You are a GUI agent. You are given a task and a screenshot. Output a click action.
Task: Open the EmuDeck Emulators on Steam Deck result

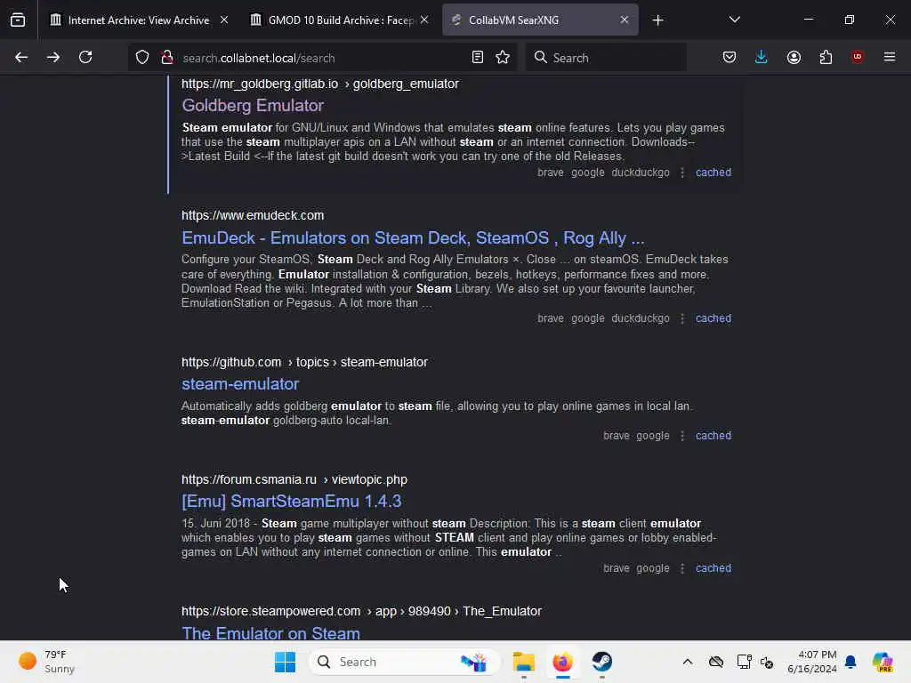click(413, 238)
